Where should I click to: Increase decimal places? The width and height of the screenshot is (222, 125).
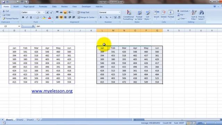click(115, 17)
